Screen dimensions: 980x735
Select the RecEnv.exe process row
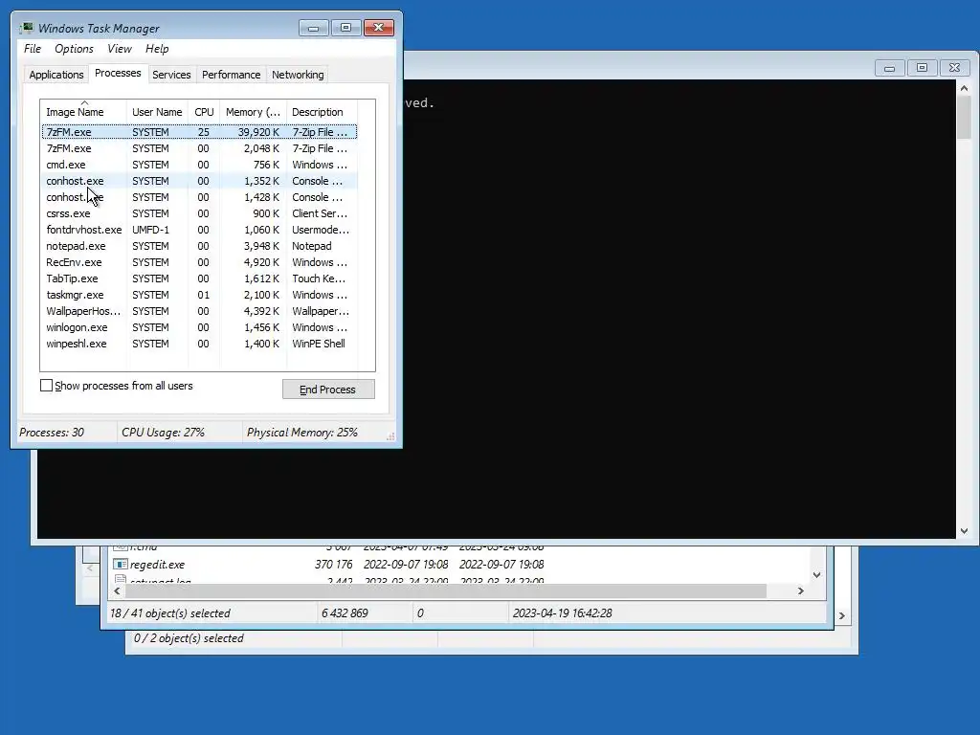(199, 262)
